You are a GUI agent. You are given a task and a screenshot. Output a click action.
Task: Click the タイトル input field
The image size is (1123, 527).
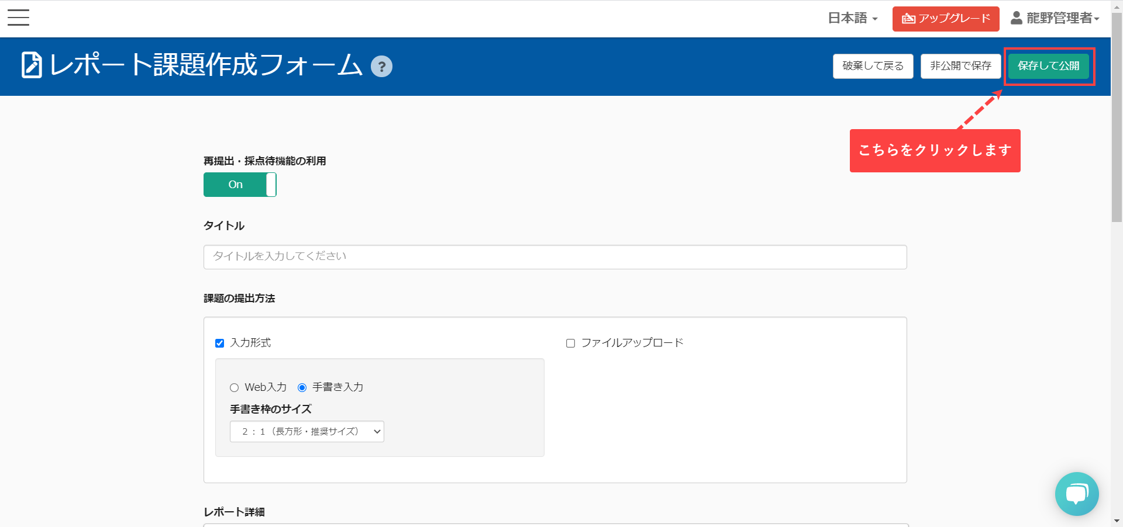554,257
